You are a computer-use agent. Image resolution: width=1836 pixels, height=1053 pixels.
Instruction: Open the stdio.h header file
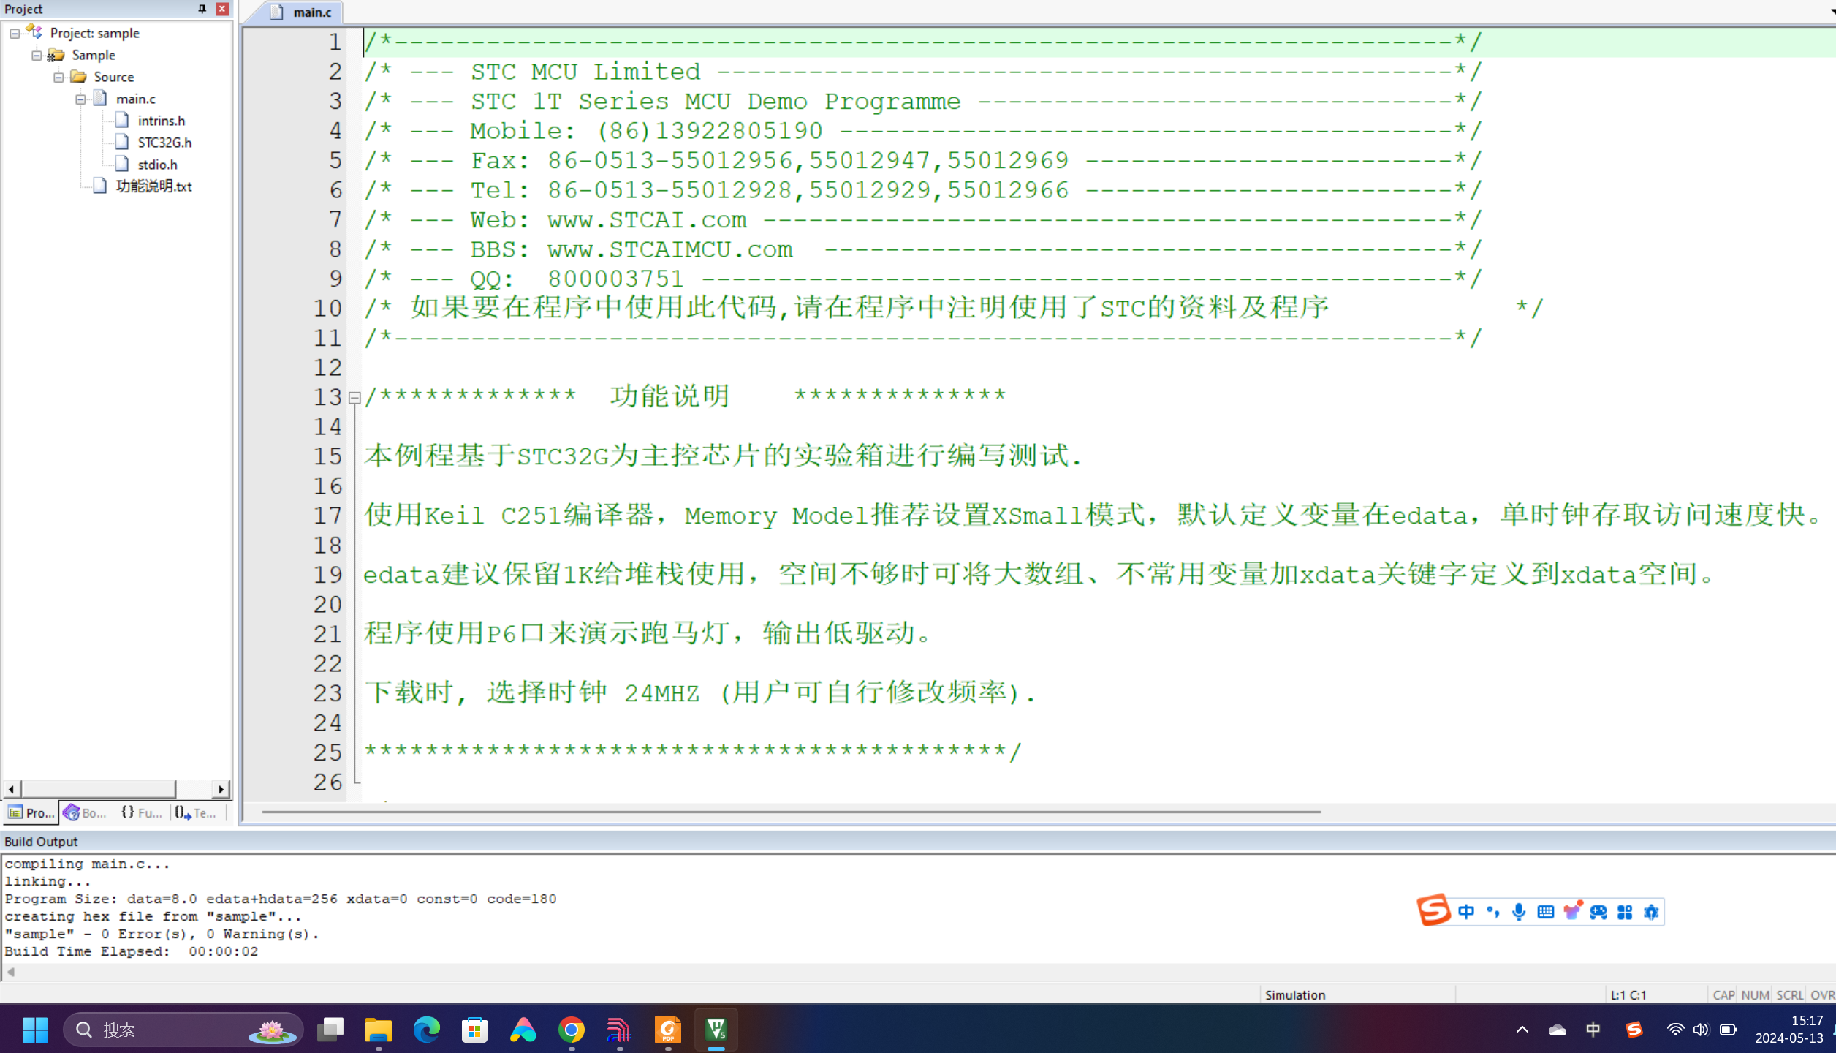(x=157, y=165)
